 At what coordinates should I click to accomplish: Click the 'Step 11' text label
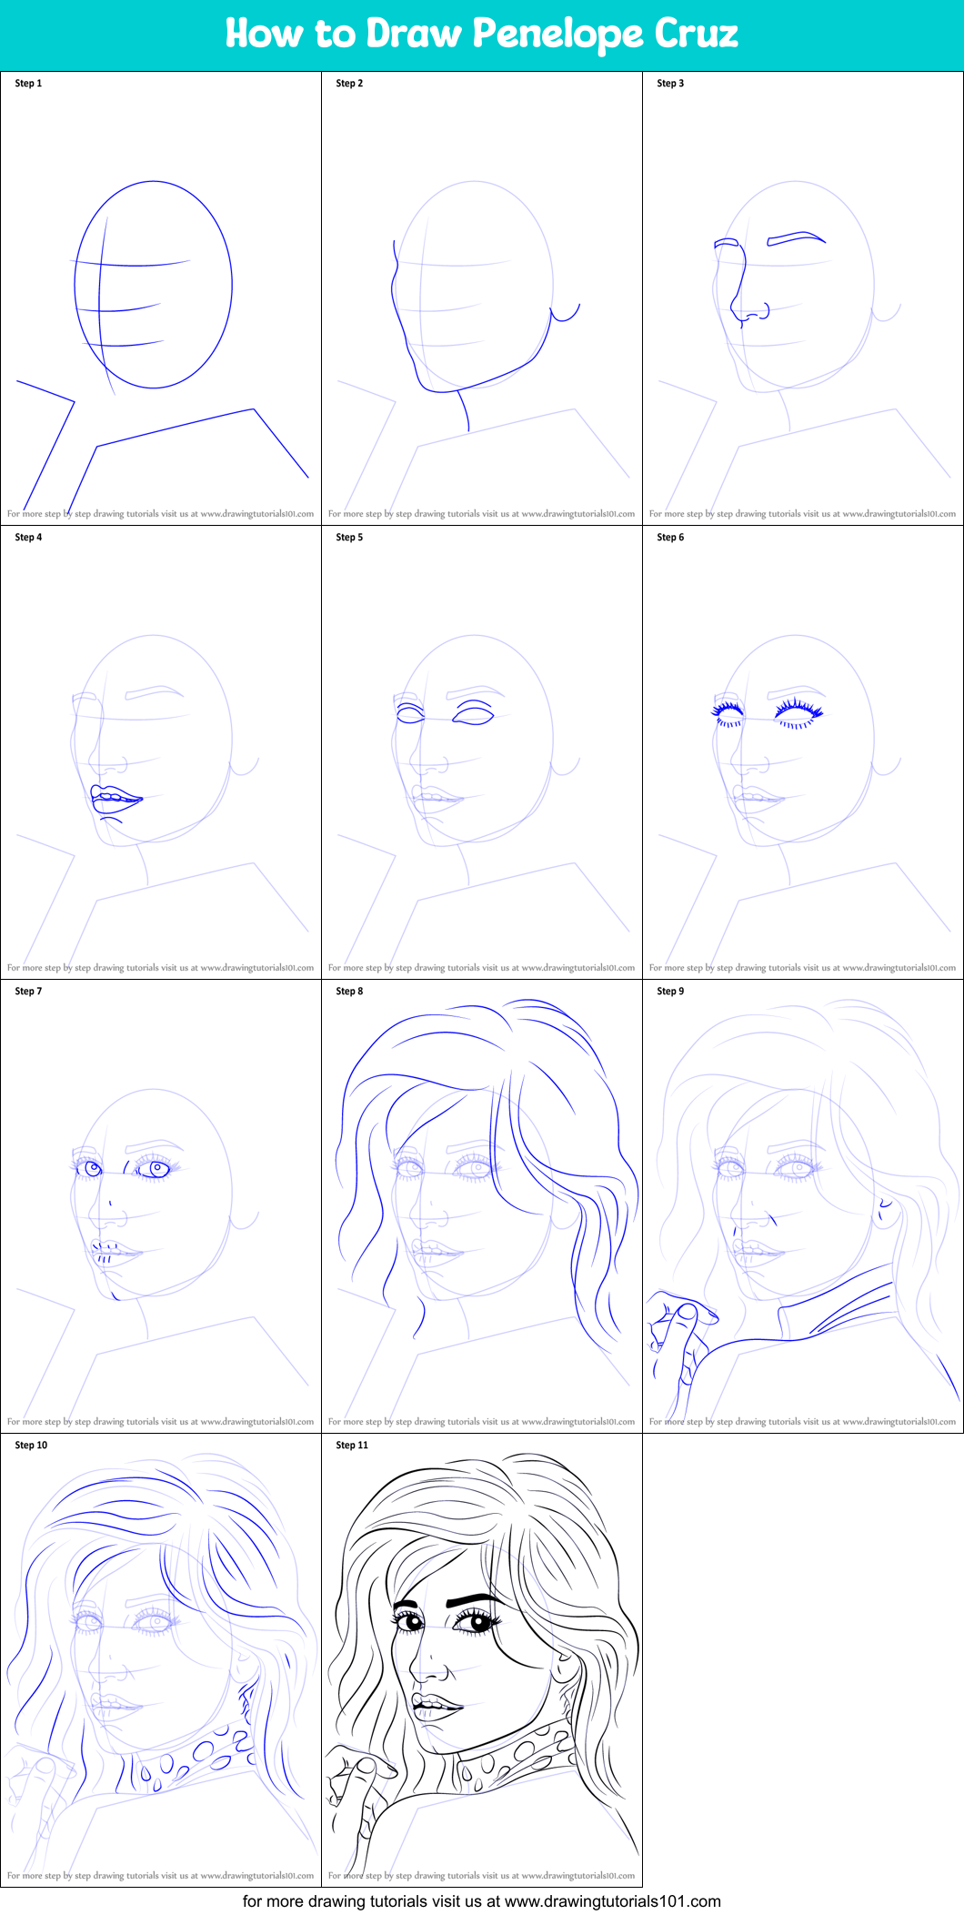[x=352, y=1446]
